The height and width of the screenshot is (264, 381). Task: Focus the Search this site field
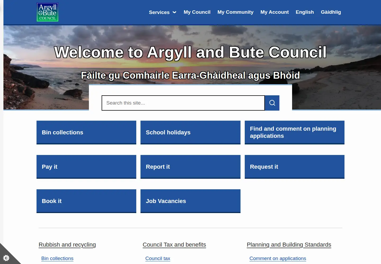(x=183, y=103)
